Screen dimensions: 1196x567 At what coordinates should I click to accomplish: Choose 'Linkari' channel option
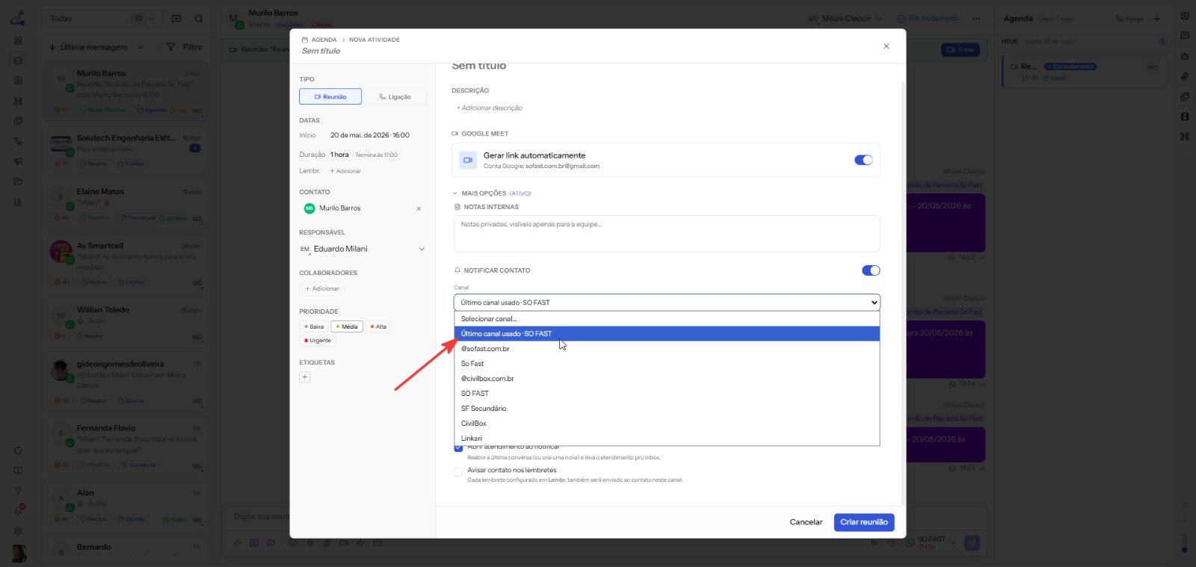click(x=667, y=439)
